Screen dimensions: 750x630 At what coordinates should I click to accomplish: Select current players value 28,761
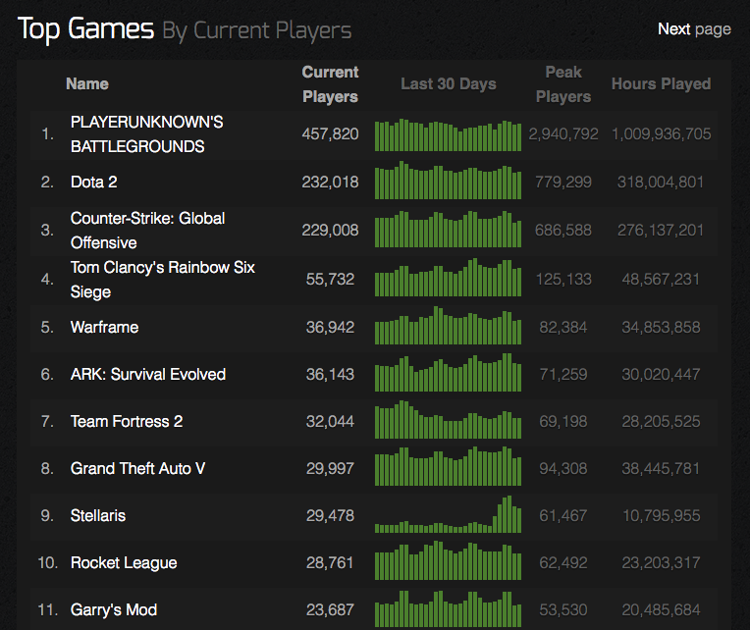[330, 563]
